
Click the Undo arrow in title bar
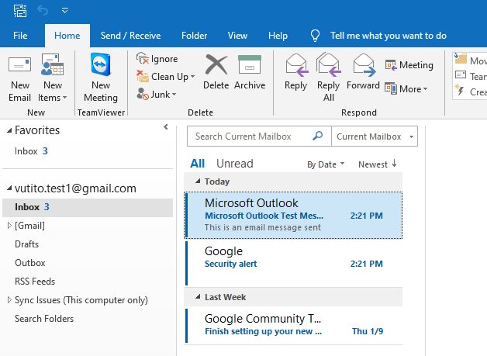pos(43,11)
